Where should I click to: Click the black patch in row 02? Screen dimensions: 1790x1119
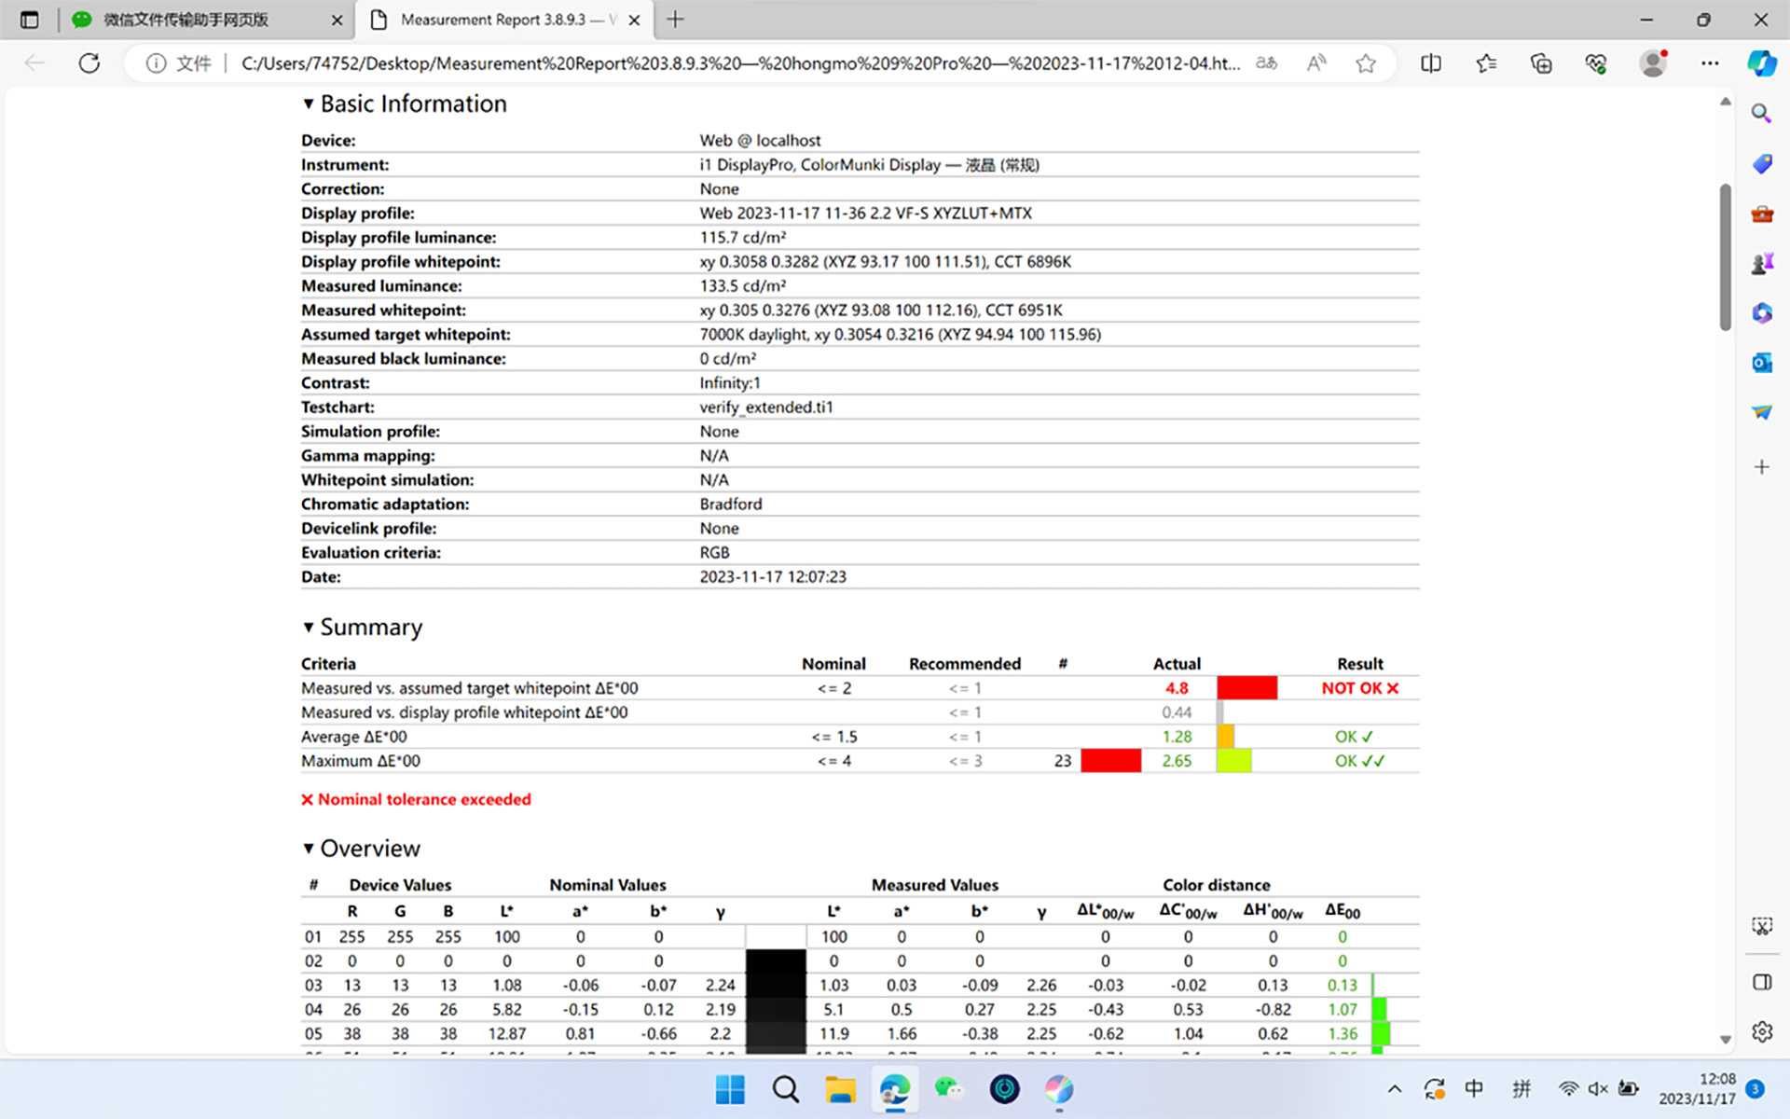776,961
